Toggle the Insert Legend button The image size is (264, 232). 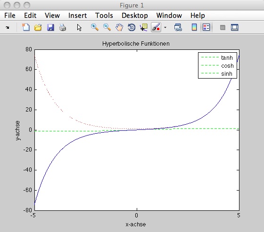pos(206,27)
